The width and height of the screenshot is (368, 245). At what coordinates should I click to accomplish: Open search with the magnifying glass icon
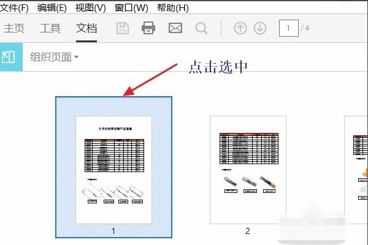pos(201,28)
